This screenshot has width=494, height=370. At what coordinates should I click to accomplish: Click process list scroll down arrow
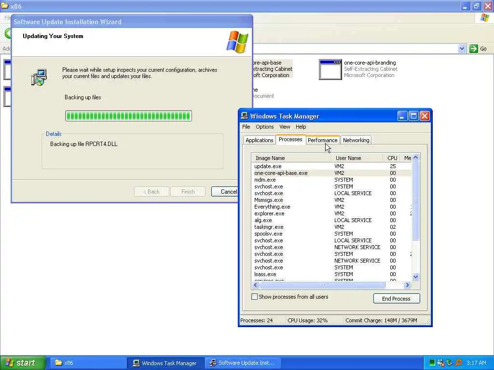pyautogui.click(x=415, y=277)
